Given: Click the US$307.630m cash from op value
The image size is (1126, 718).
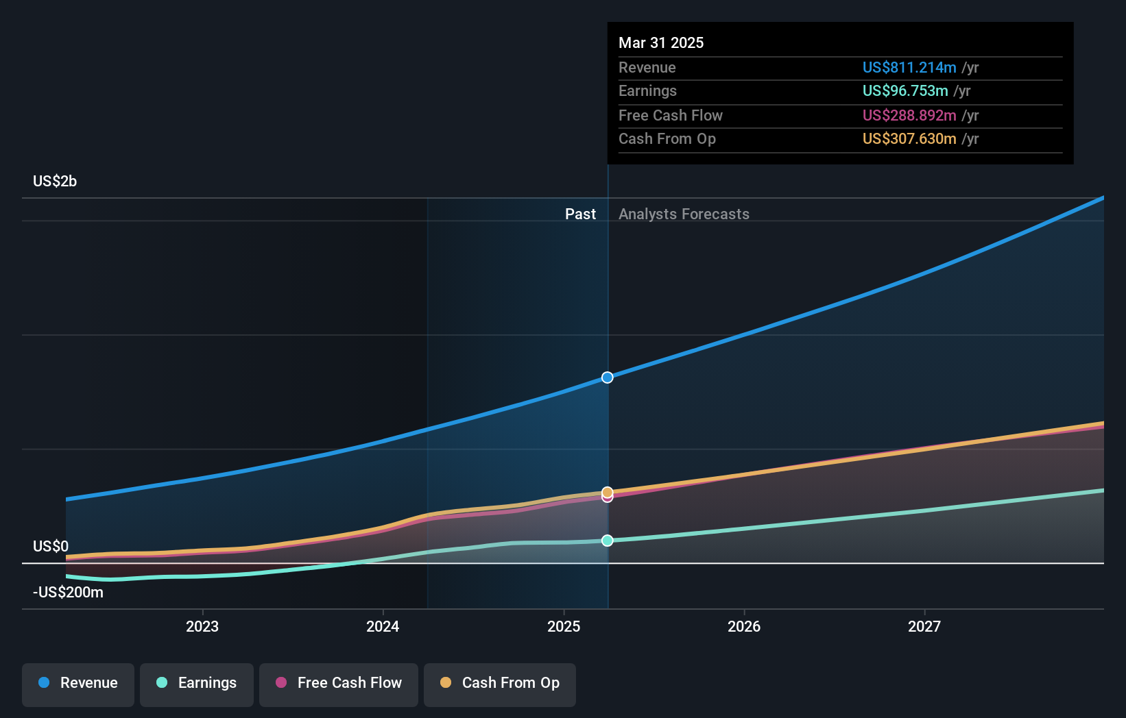Looking at the screenshot, I should pos(909,138).
